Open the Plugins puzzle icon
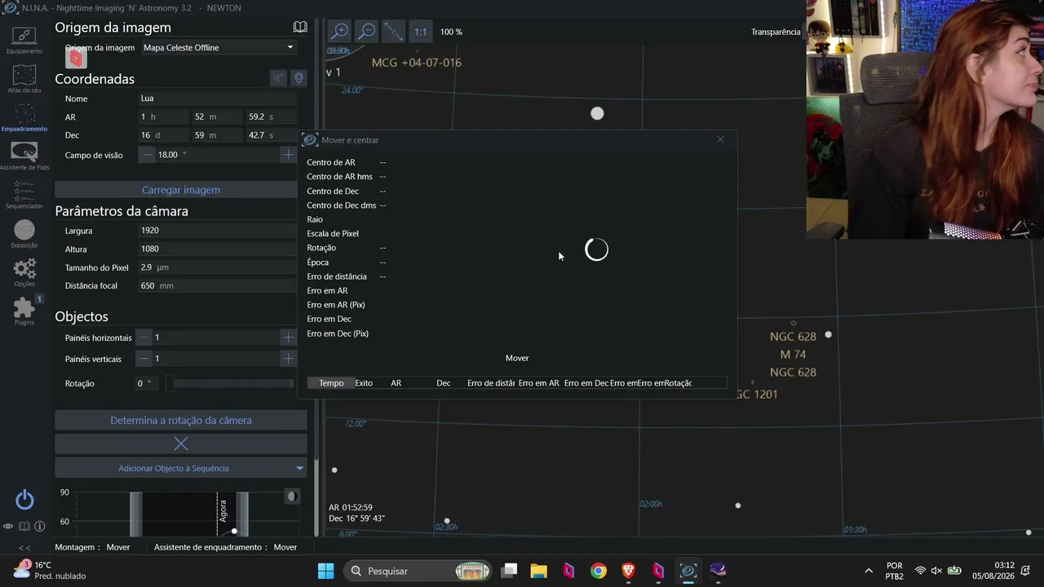 pos(24,311)
